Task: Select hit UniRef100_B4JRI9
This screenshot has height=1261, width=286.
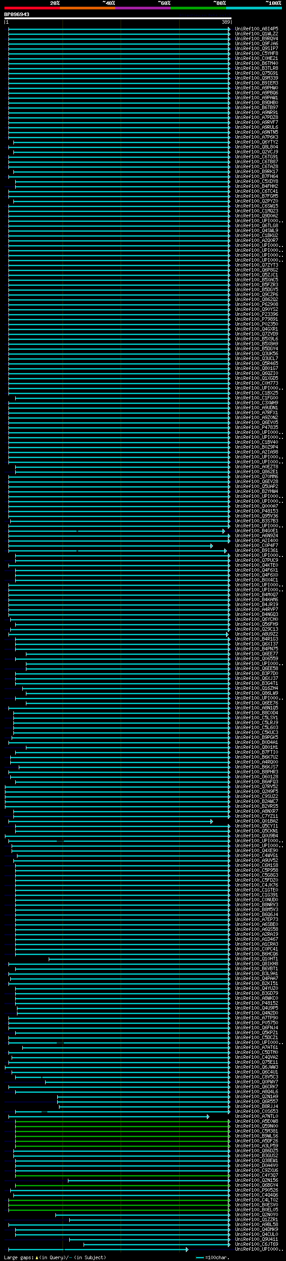Action: 257,605
